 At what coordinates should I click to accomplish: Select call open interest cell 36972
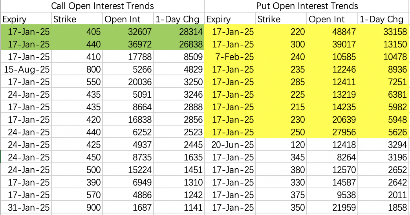pyautogui.click(x=128, y=44)
